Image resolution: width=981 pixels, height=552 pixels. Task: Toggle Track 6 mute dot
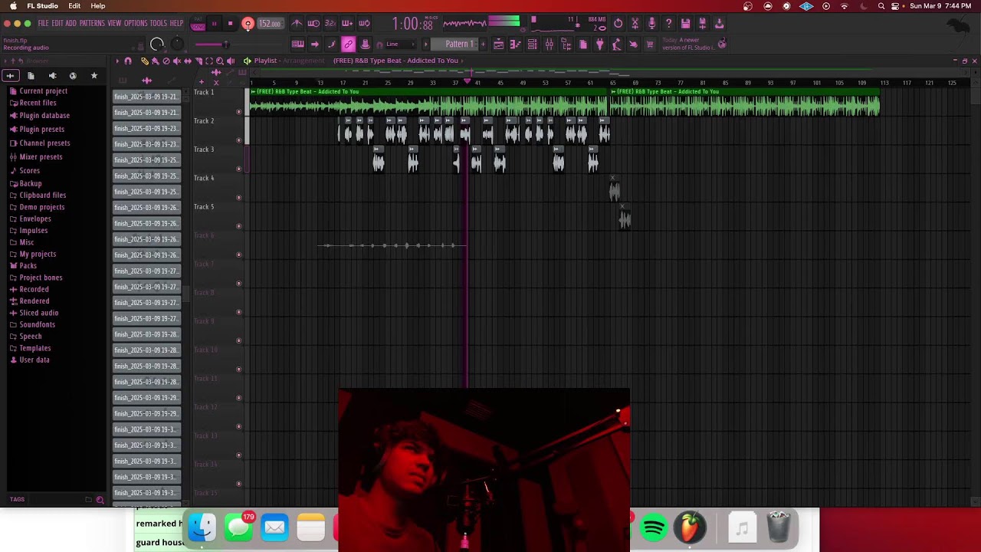(x=238, y=255)
